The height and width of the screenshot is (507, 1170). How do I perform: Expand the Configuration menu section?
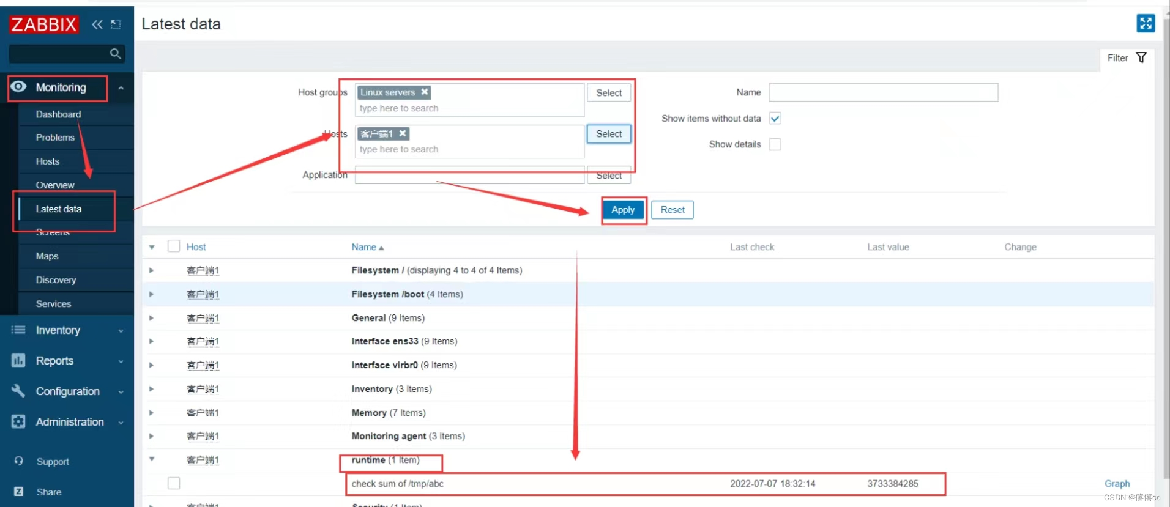[121, 392]
